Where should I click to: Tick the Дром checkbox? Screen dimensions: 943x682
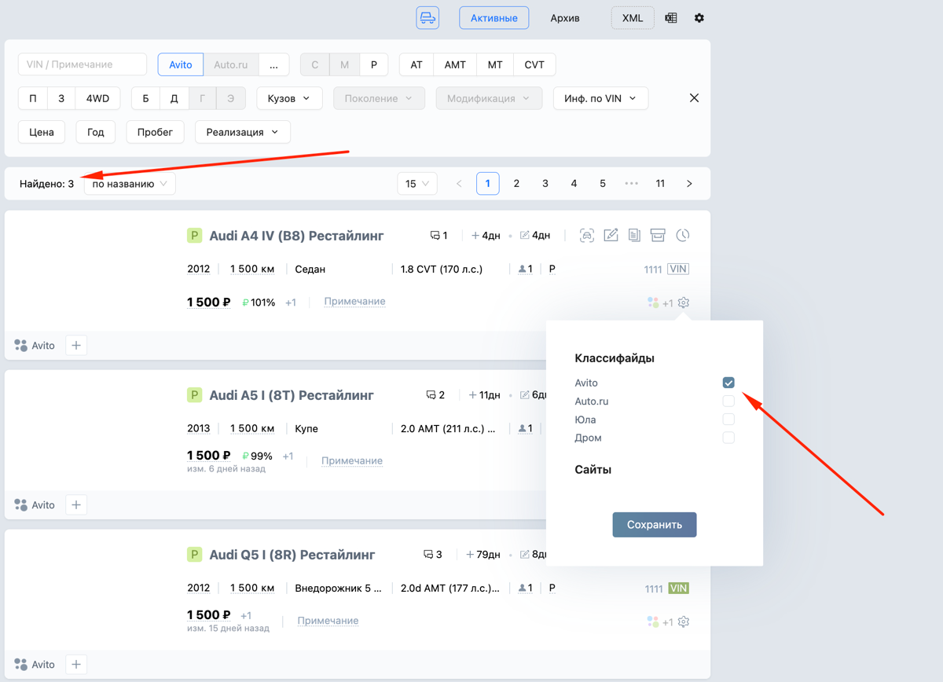tap(728, 438)
